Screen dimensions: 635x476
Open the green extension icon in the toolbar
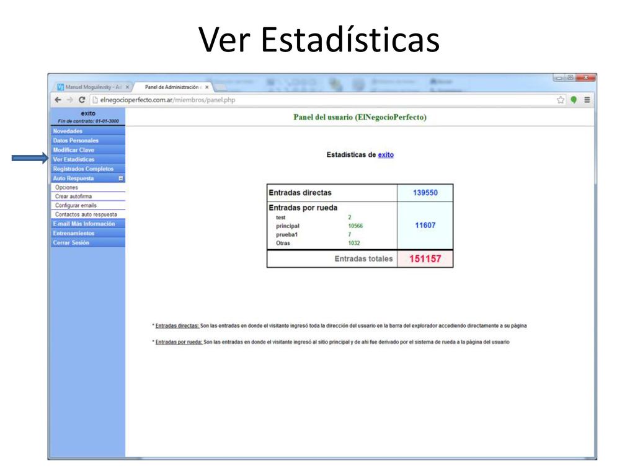tap(574, 100)
